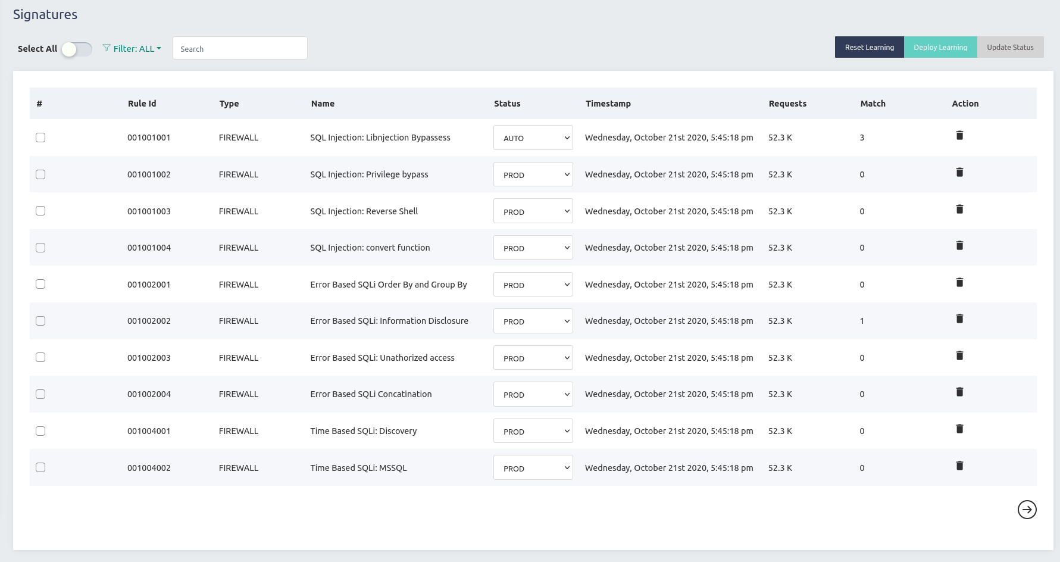Click Signatures page heading
This screenshot has height=562, width=1060.
[45, 14]
